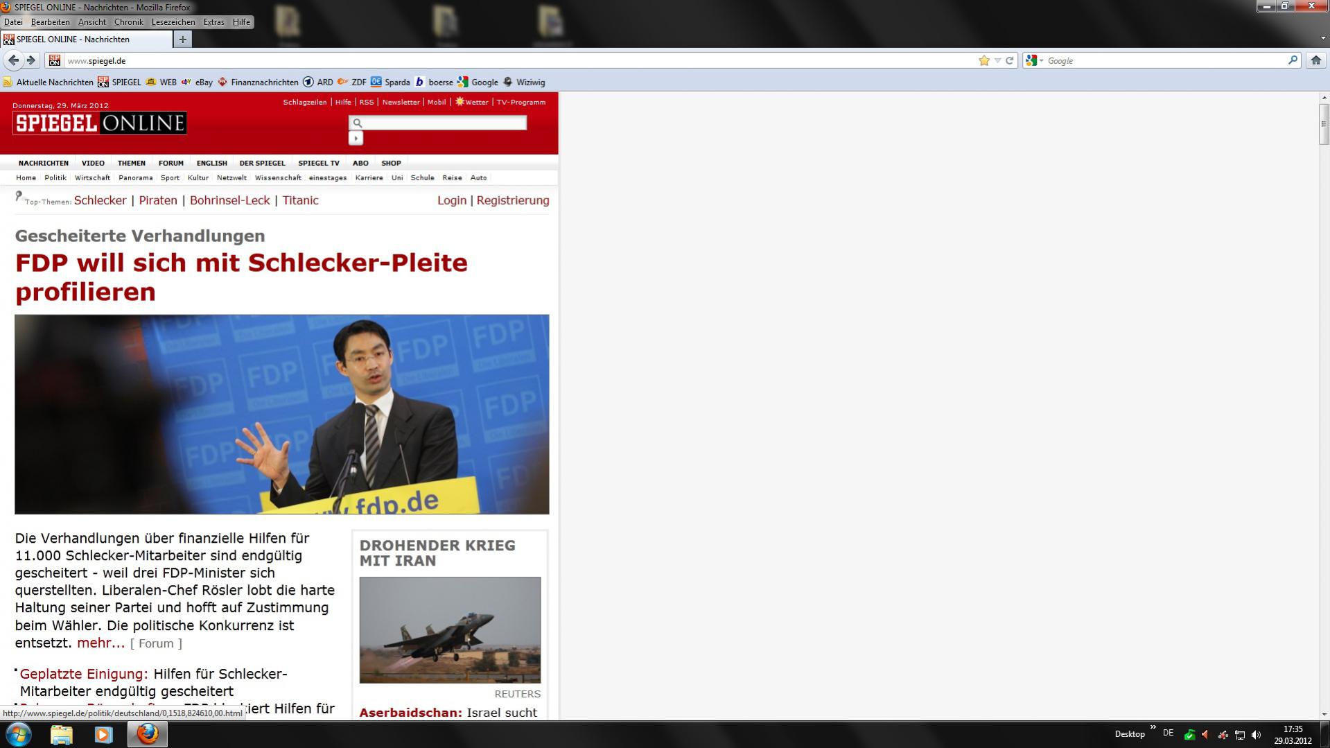Select the SPIEGEL ONLINE - Nachrichten tab
This screenshot has width=1330, height=748.
pos(87,40)
